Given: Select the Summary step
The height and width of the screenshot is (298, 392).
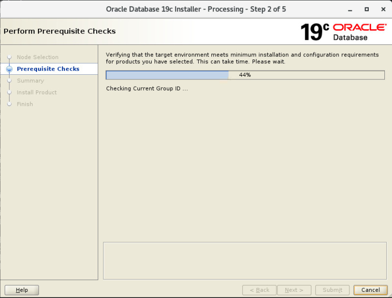Looking at the screenshot, I should pyautogui.click(x=30, y=80).
